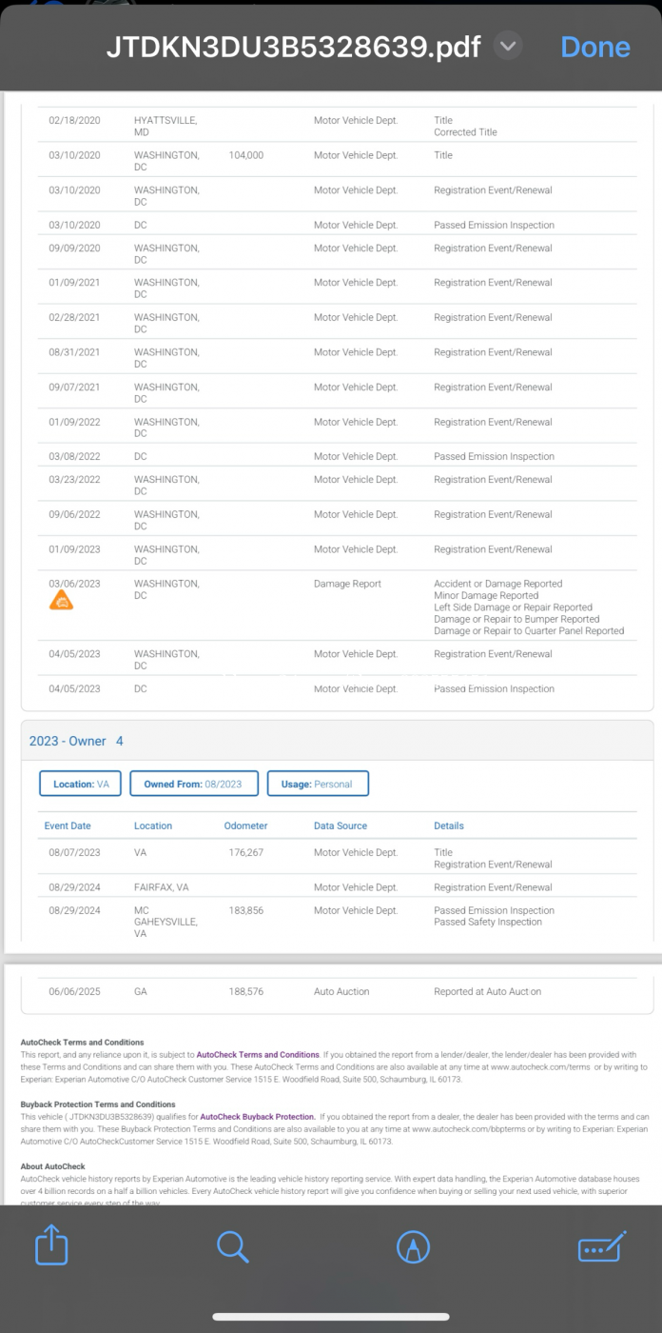
Task: Select the Location: VA badge
Action: pos(80,784)
